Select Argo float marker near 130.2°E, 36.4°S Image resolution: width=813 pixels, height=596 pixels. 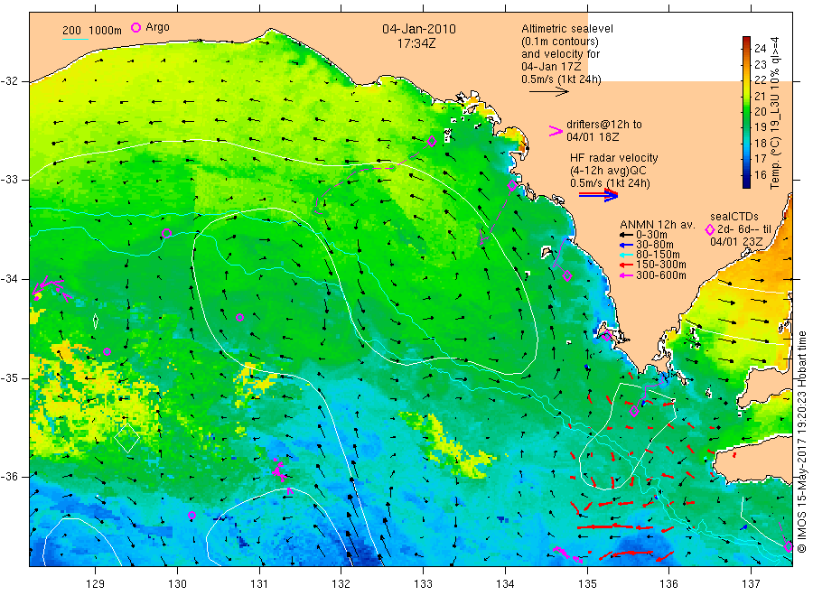(192, 515)
